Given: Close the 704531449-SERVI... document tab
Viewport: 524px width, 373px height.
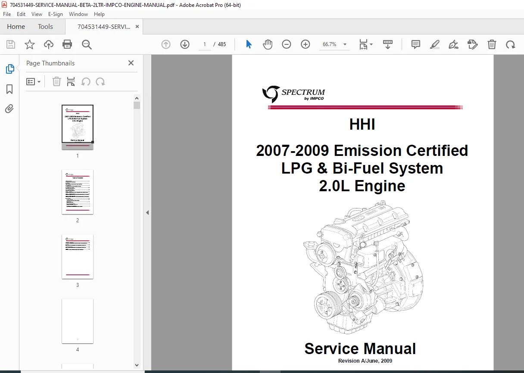Looking at the screenshot, I should (137, 27).
